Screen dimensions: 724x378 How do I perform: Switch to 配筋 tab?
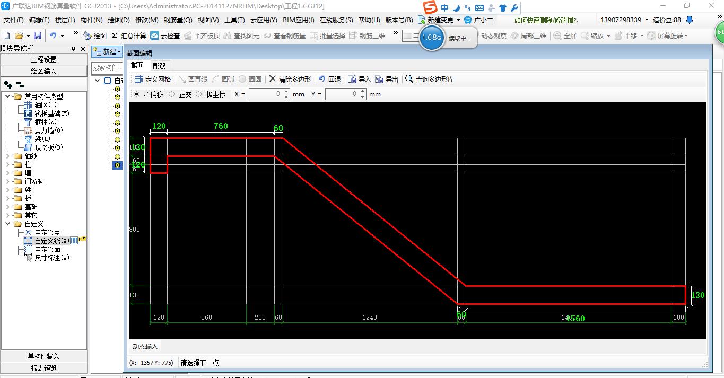159,66
